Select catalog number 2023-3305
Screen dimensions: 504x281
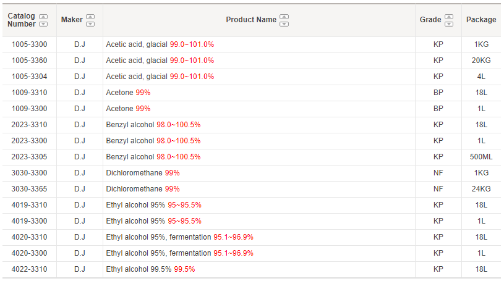click(x=29, y=157)
